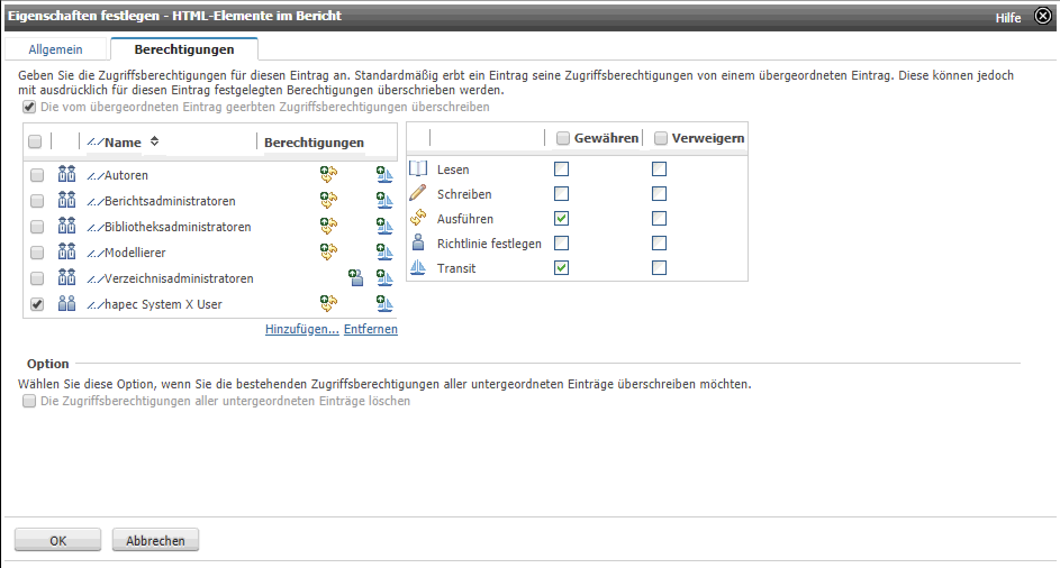Click the Lesen book icon

(x=418, y=169)
